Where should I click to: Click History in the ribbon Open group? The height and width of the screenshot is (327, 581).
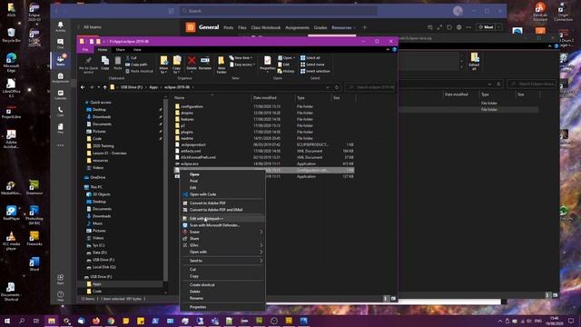click(x=286, y=71)
